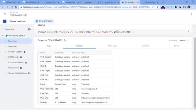
Task: Click the dataLayer.push API call code
Action: point(86,32)
